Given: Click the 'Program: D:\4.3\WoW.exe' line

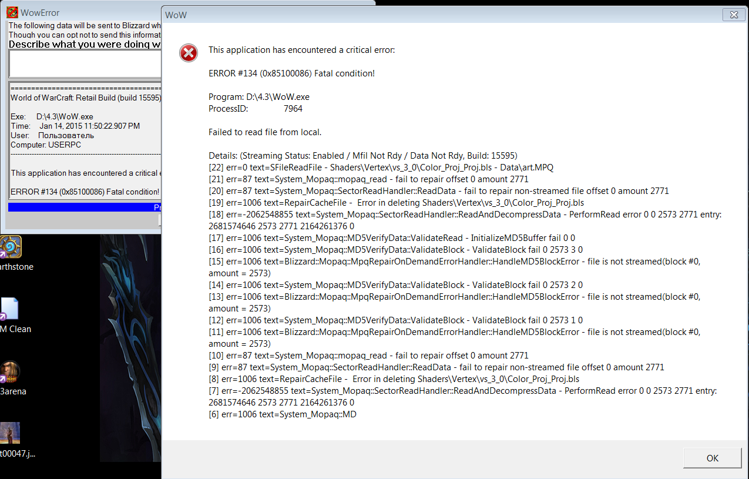Looking at the screenshot, I should pyautogui.click(x=259, y=97).
